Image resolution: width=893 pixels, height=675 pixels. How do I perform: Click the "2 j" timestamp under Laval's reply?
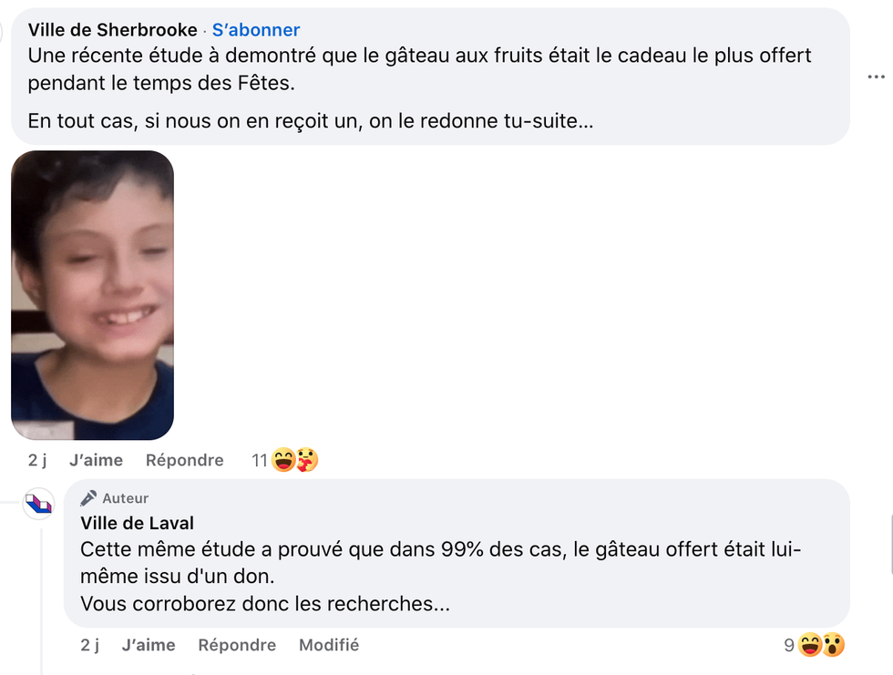[89, 645]
